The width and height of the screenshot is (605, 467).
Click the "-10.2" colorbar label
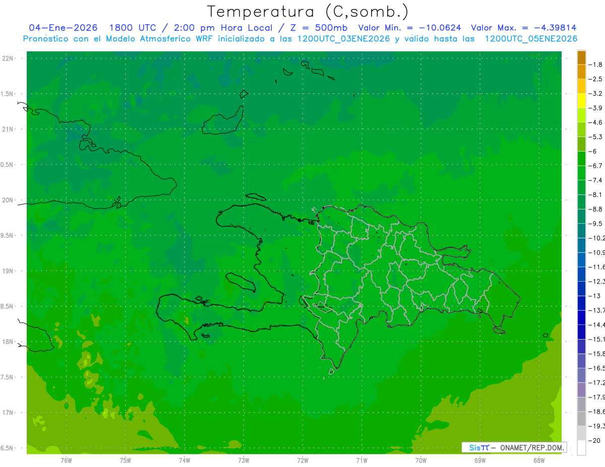point(597,238)
